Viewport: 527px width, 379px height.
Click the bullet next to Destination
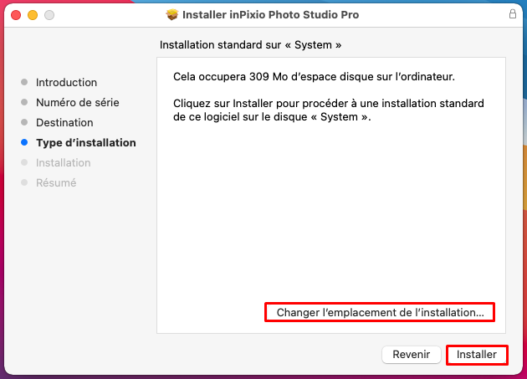point(24,122)
